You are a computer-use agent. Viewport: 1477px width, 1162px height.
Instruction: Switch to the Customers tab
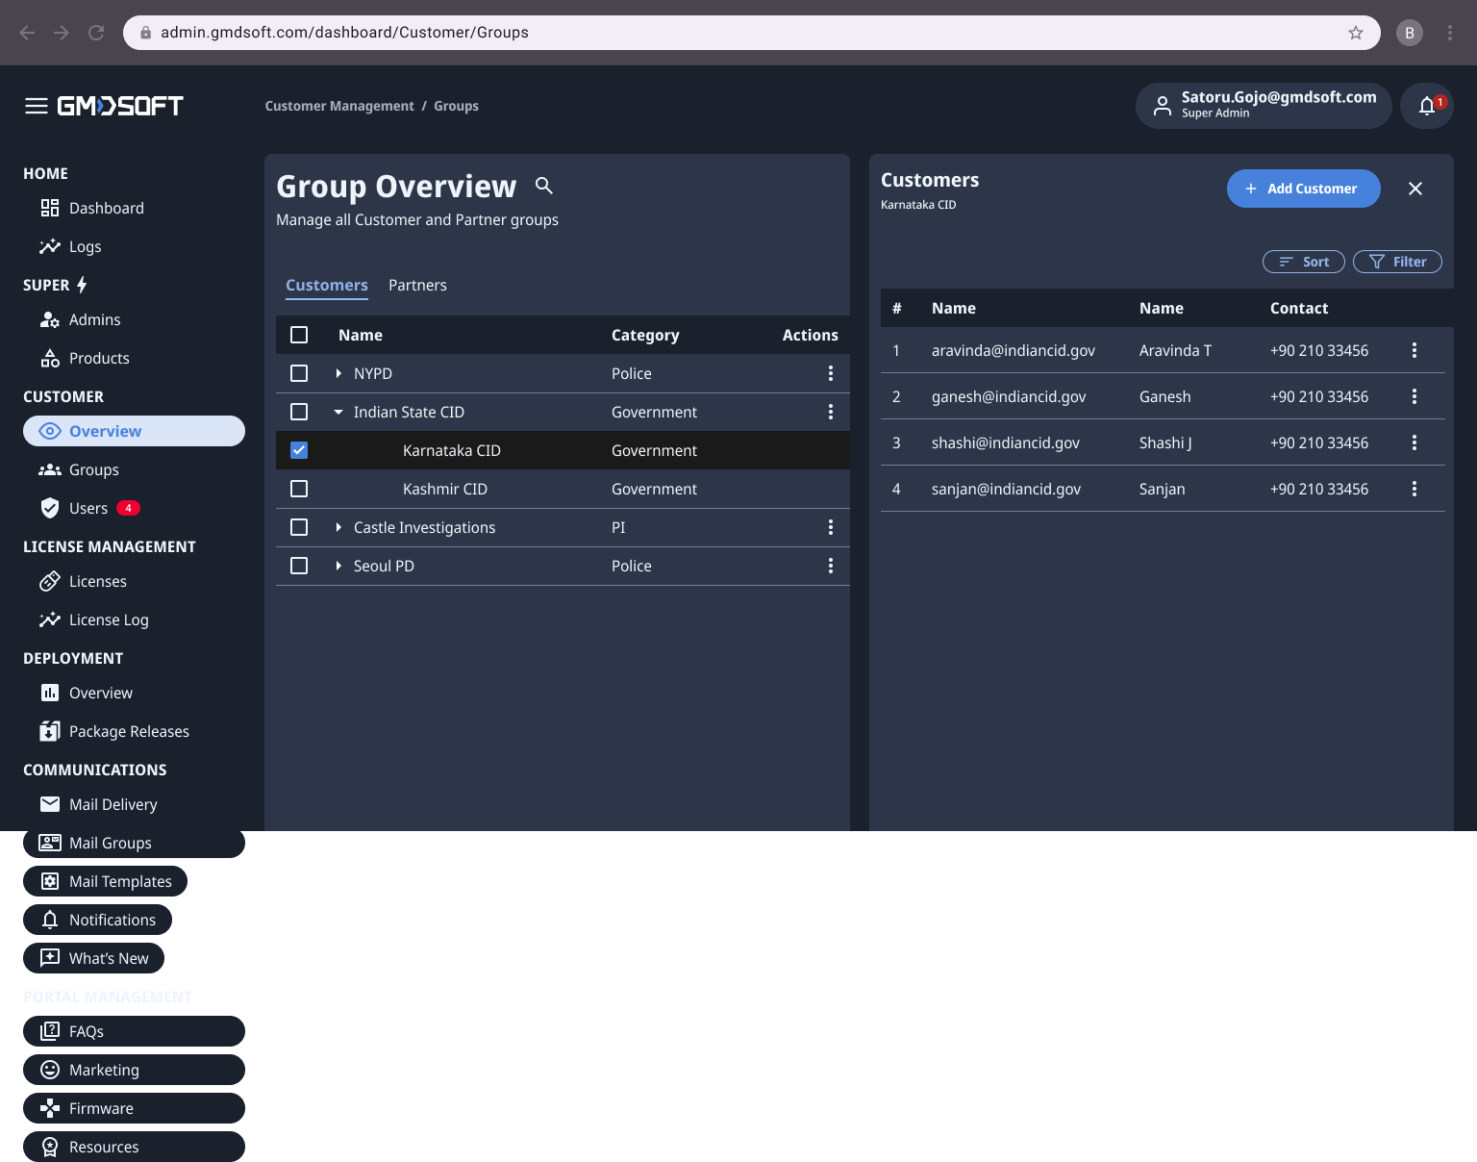[327, 286]
